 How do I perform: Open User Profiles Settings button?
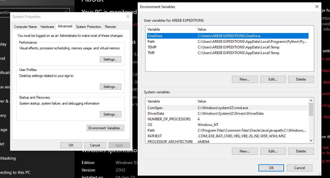pos(110,87)
